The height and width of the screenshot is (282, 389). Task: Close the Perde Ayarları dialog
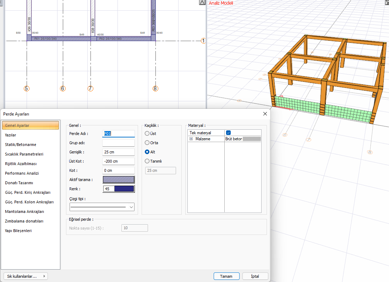[x=265, y=114]
